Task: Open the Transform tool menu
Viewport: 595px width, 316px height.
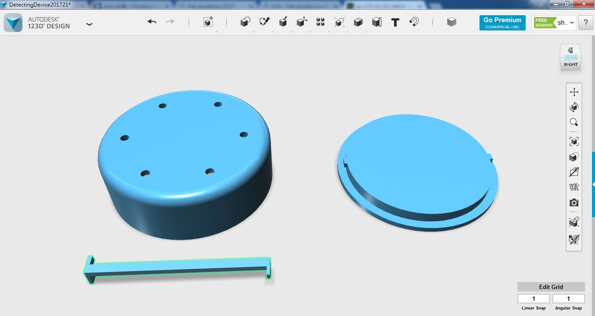Action: tap(208, 22)
